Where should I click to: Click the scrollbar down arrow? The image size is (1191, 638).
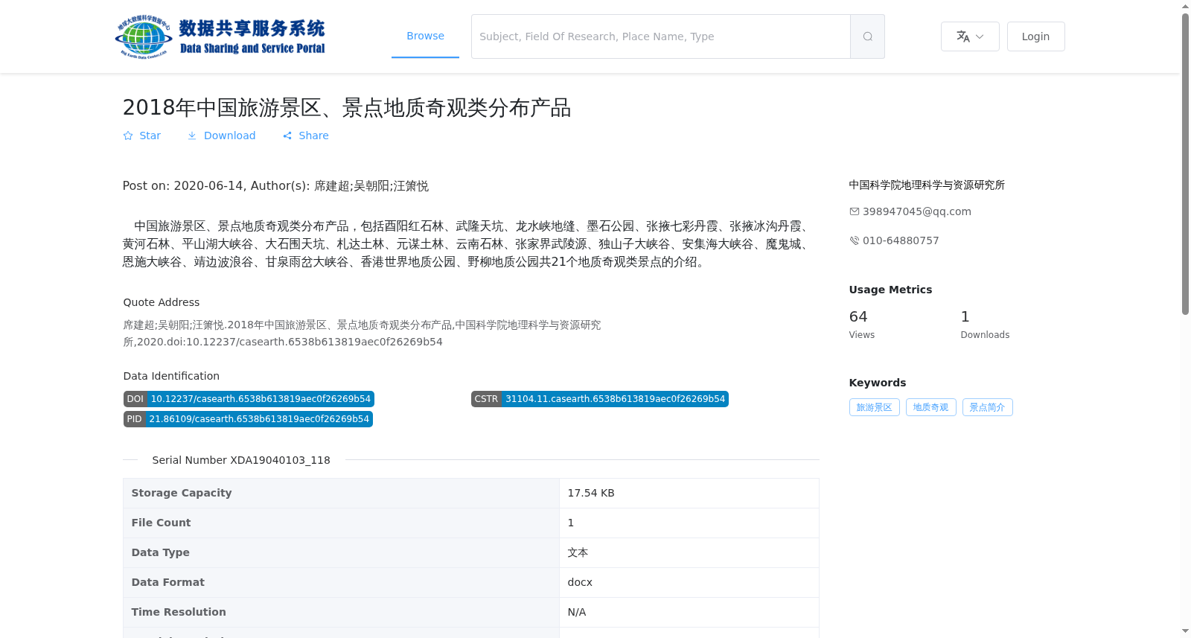pos(1185,631)
